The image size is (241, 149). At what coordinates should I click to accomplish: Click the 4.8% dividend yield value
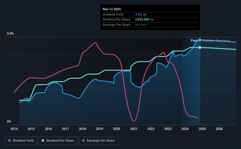pyautogui.click(x=139, y=14)
